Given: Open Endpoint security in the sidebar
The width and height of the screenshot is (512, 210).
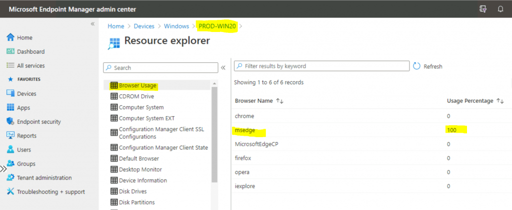Looking at the screenshot, I should (x=39, y=122).
